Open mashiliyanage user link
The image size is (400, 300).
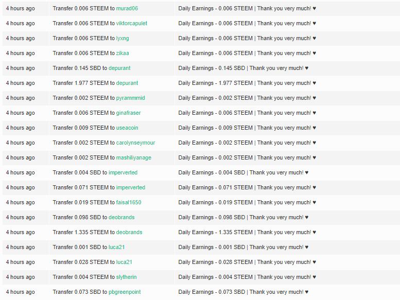[x=134, y=158]
